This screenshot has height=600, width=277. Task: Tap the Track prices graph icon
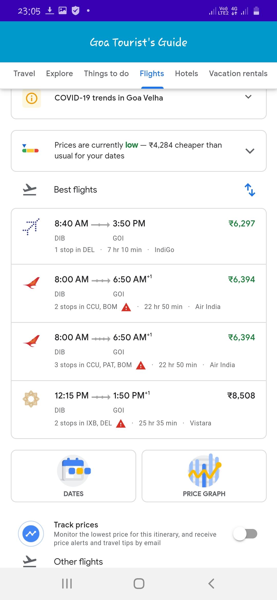tap(31, 534)
